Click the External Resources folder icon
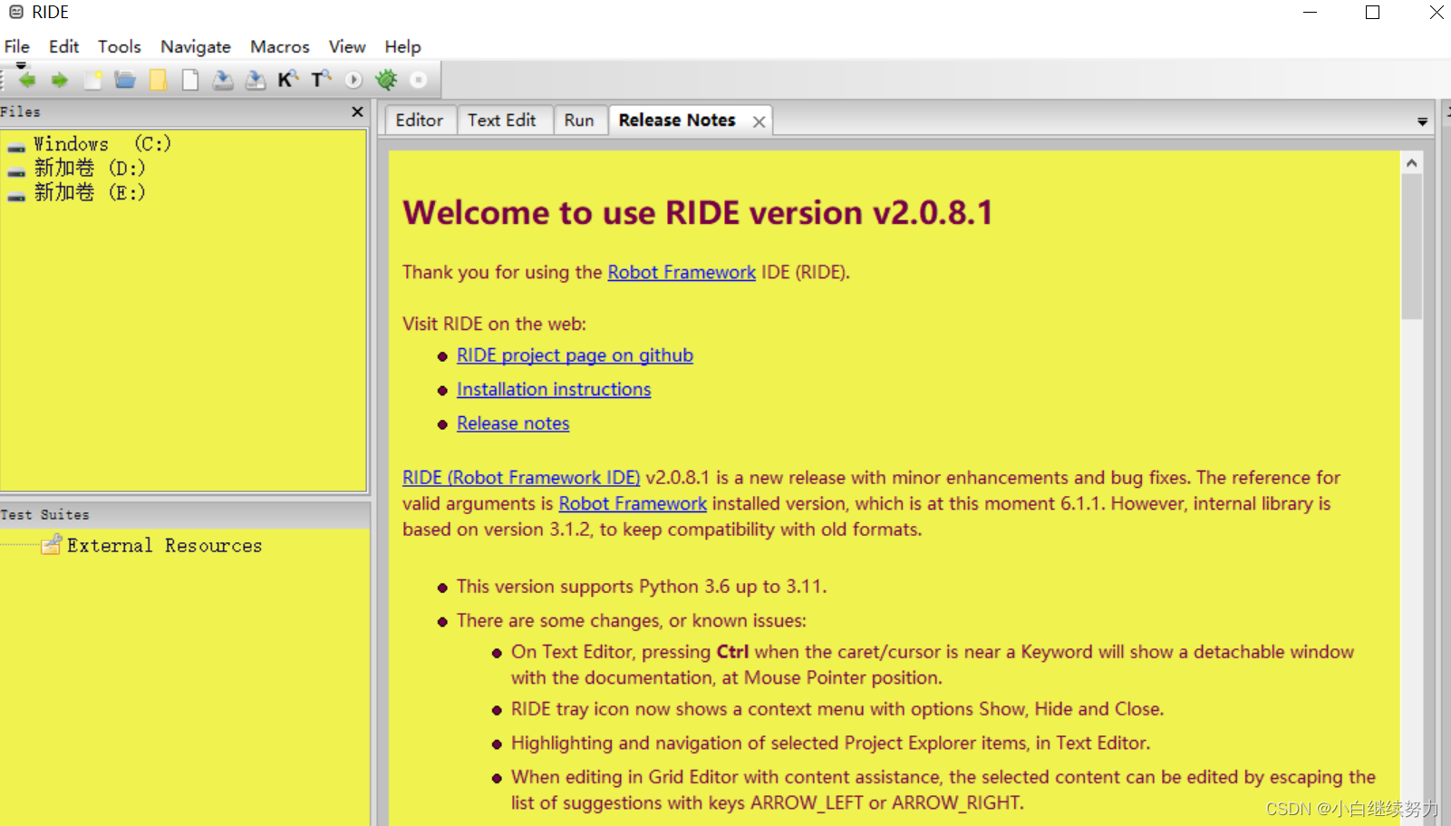Screen dimensions: 1451x826 click(52, 544)
